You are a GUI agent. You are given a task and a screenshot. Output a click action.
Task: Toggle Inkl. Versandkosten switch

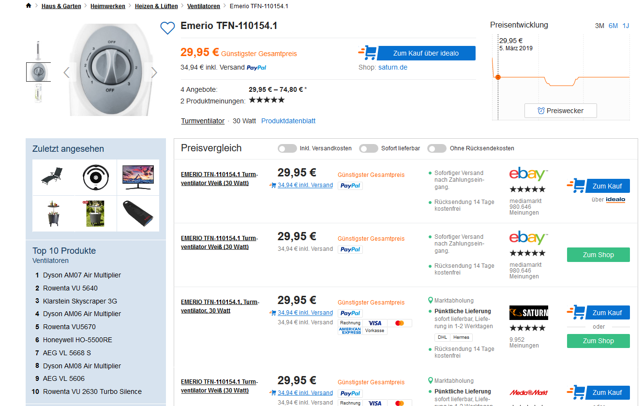(x=287, y=148)
